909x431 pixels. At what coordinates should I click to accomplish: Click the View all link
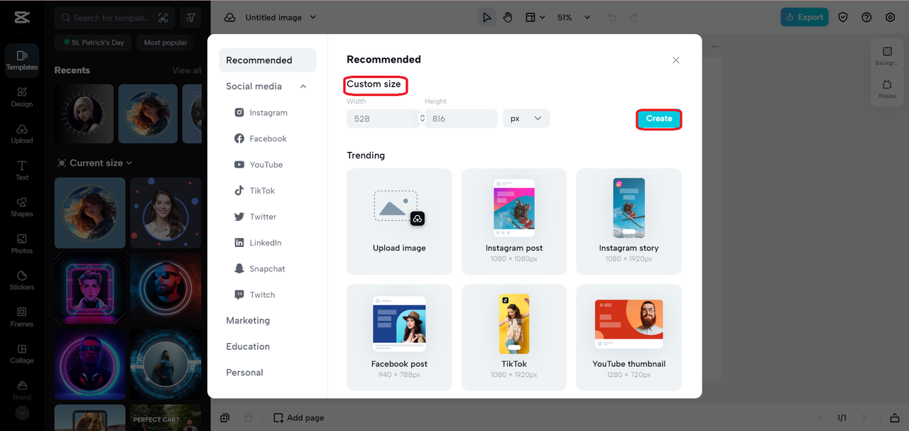[187, 70]
